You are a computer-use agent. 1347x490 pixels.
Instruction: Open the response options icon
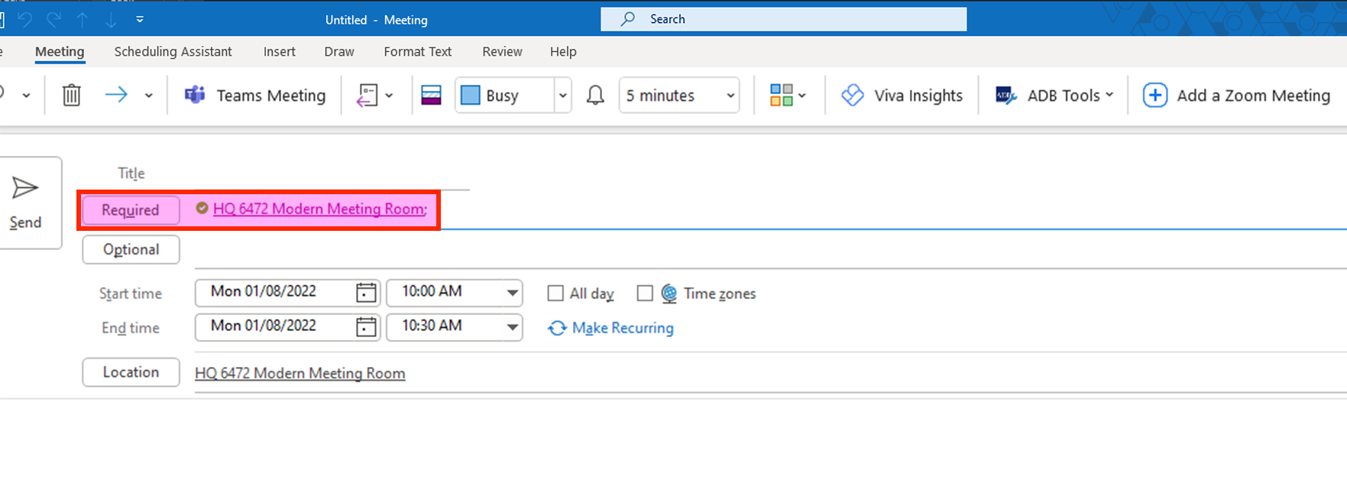click(368, 96)
